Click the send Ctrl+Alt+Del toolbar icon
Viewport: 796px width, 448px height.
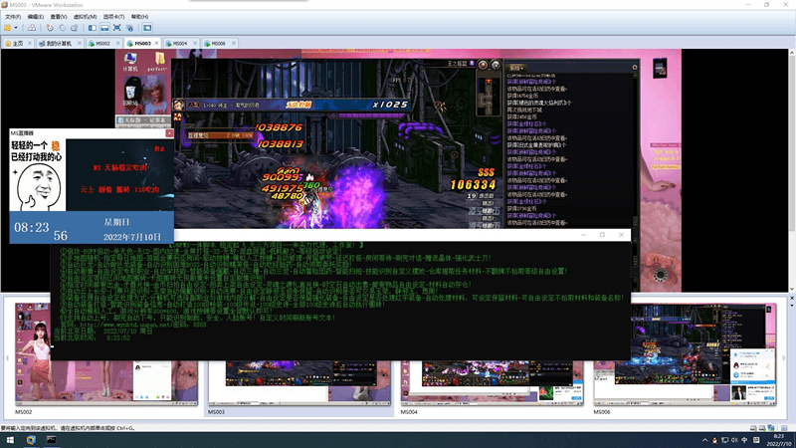click(x=32, y=28)
